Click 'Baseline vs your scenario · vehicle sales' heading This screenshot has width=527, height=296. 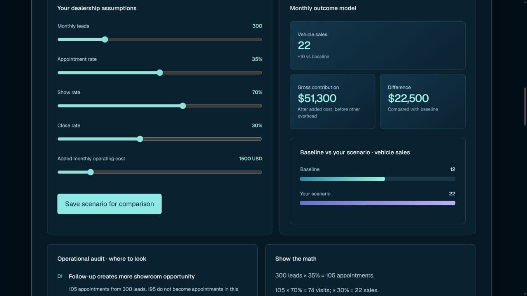pyautogui.click(x=355, y=152)
